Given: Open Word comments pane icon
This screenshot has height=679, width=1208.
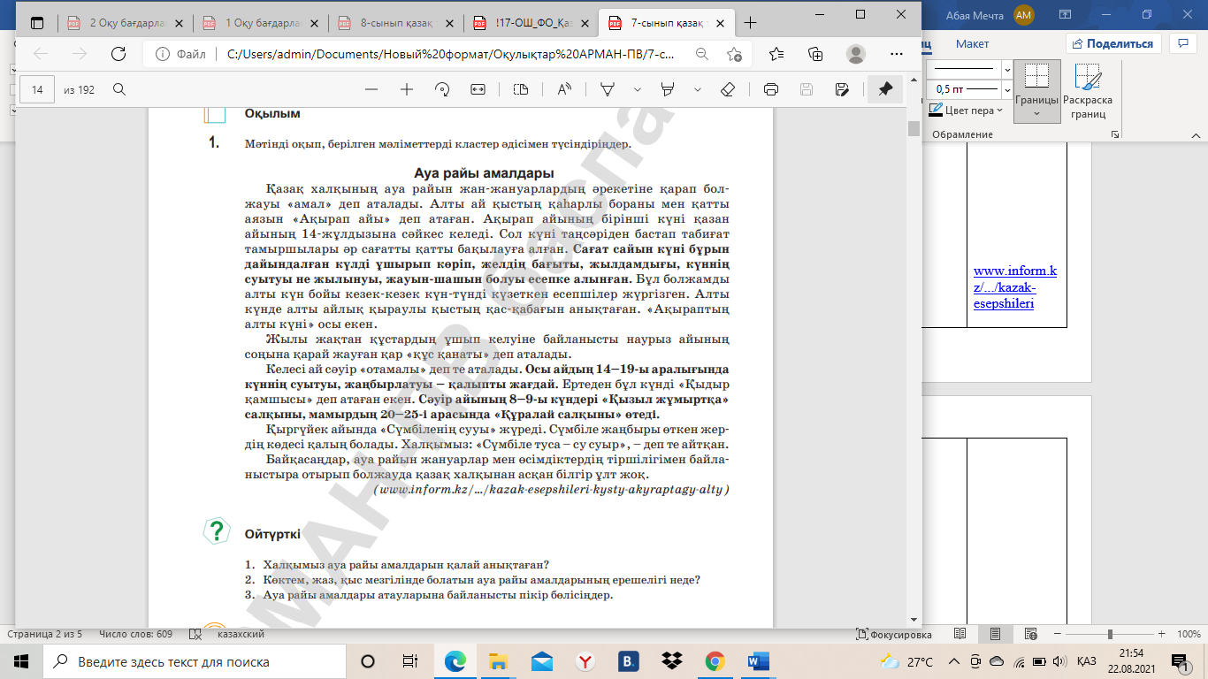Looking at the screenshot, I should 1182,43.
